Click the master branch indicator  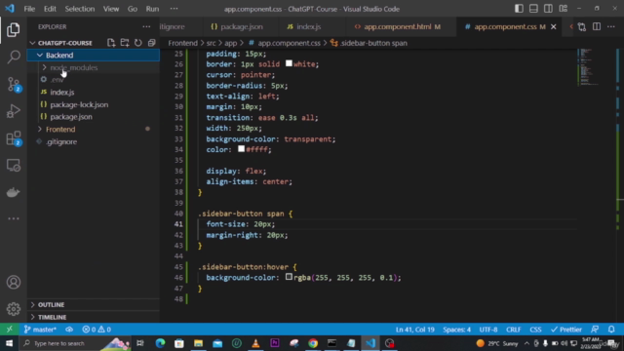click(x=40, y=330)
